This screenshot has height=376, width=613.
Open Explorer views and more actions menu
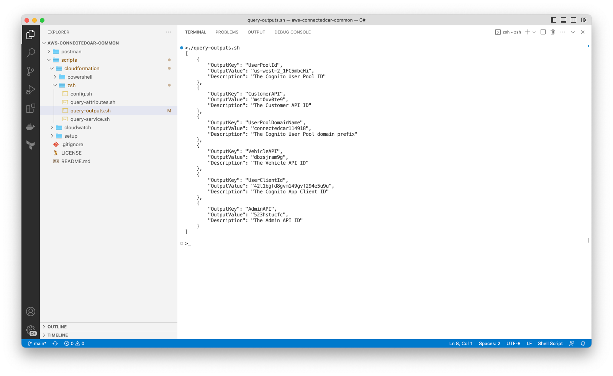pos(169,32)
